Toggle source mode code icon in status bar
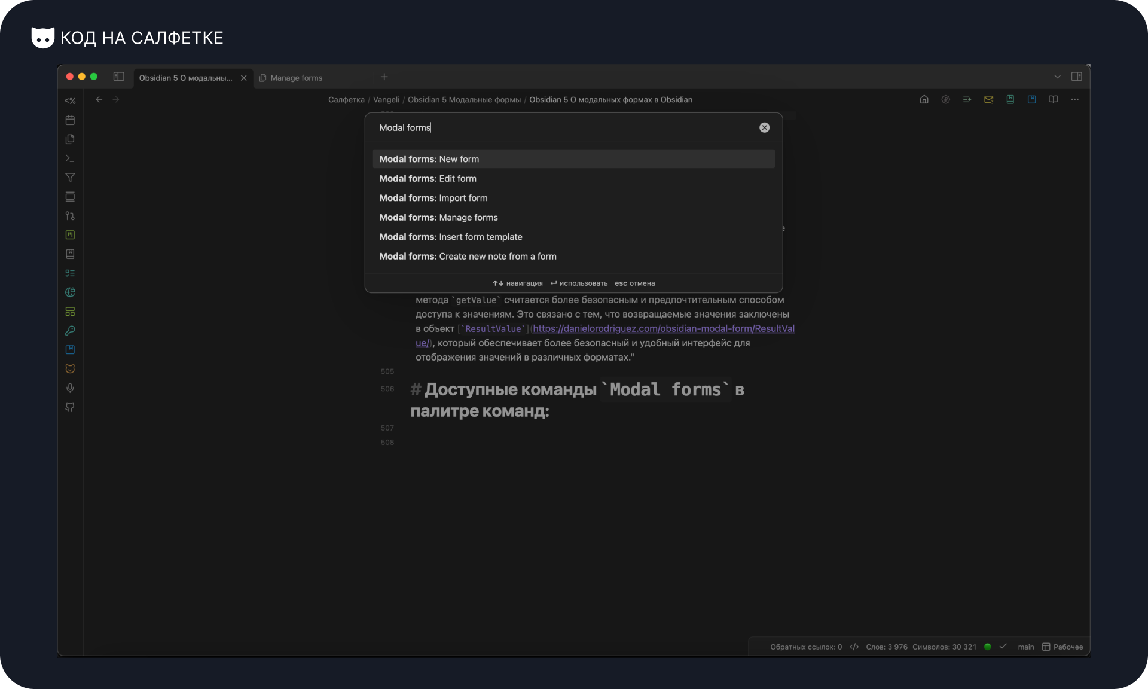Image resolution: width=1148 pixels, height=689 pixels. pyautogui.click(x=854, y=647)
